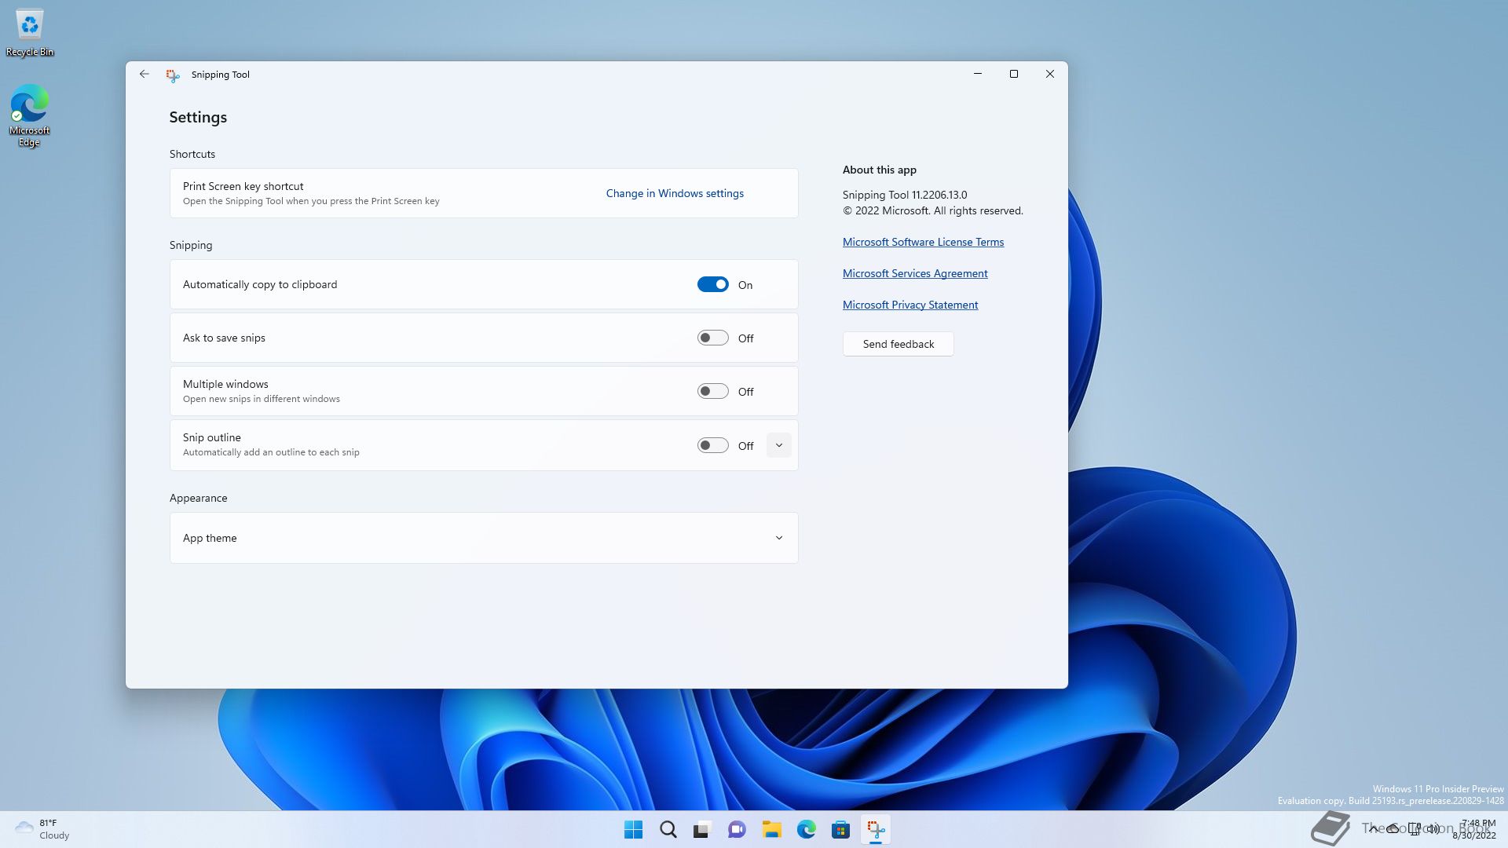This screenshot has width=1508, height=848.
Task: Click the About this app heading
Action: 879,170
